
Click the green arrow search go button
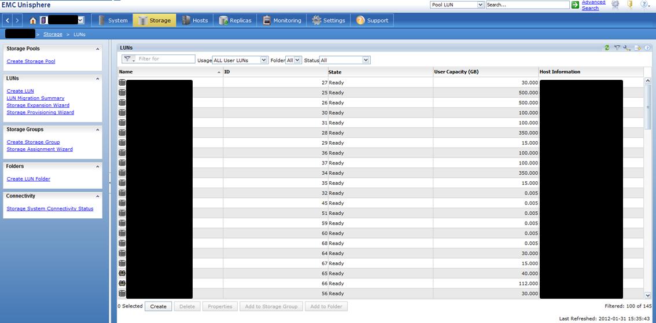click(575, 5)
